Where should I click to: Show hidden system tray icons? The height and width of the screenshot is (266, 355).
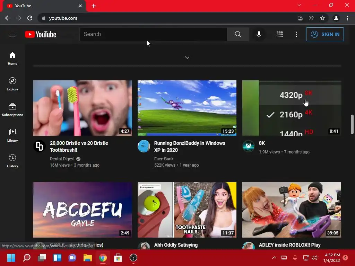coord(274,258)
